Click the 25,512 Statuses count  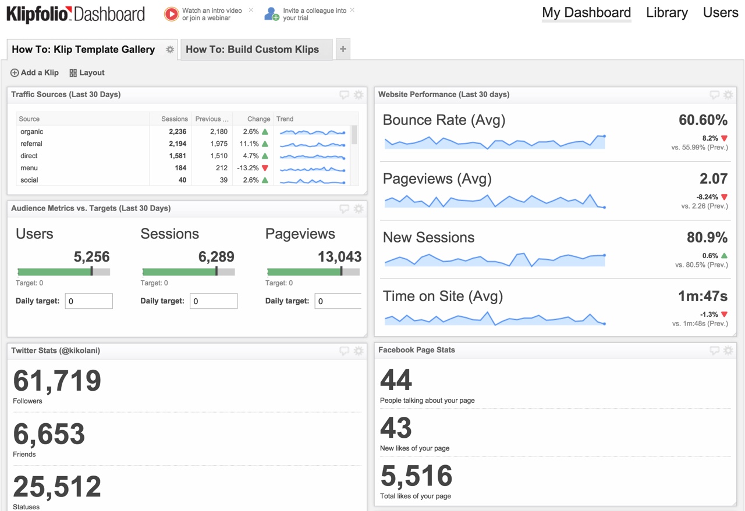57,487
